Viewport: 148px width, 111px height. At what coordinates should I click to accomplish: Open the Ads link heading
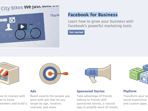[33, 91]
